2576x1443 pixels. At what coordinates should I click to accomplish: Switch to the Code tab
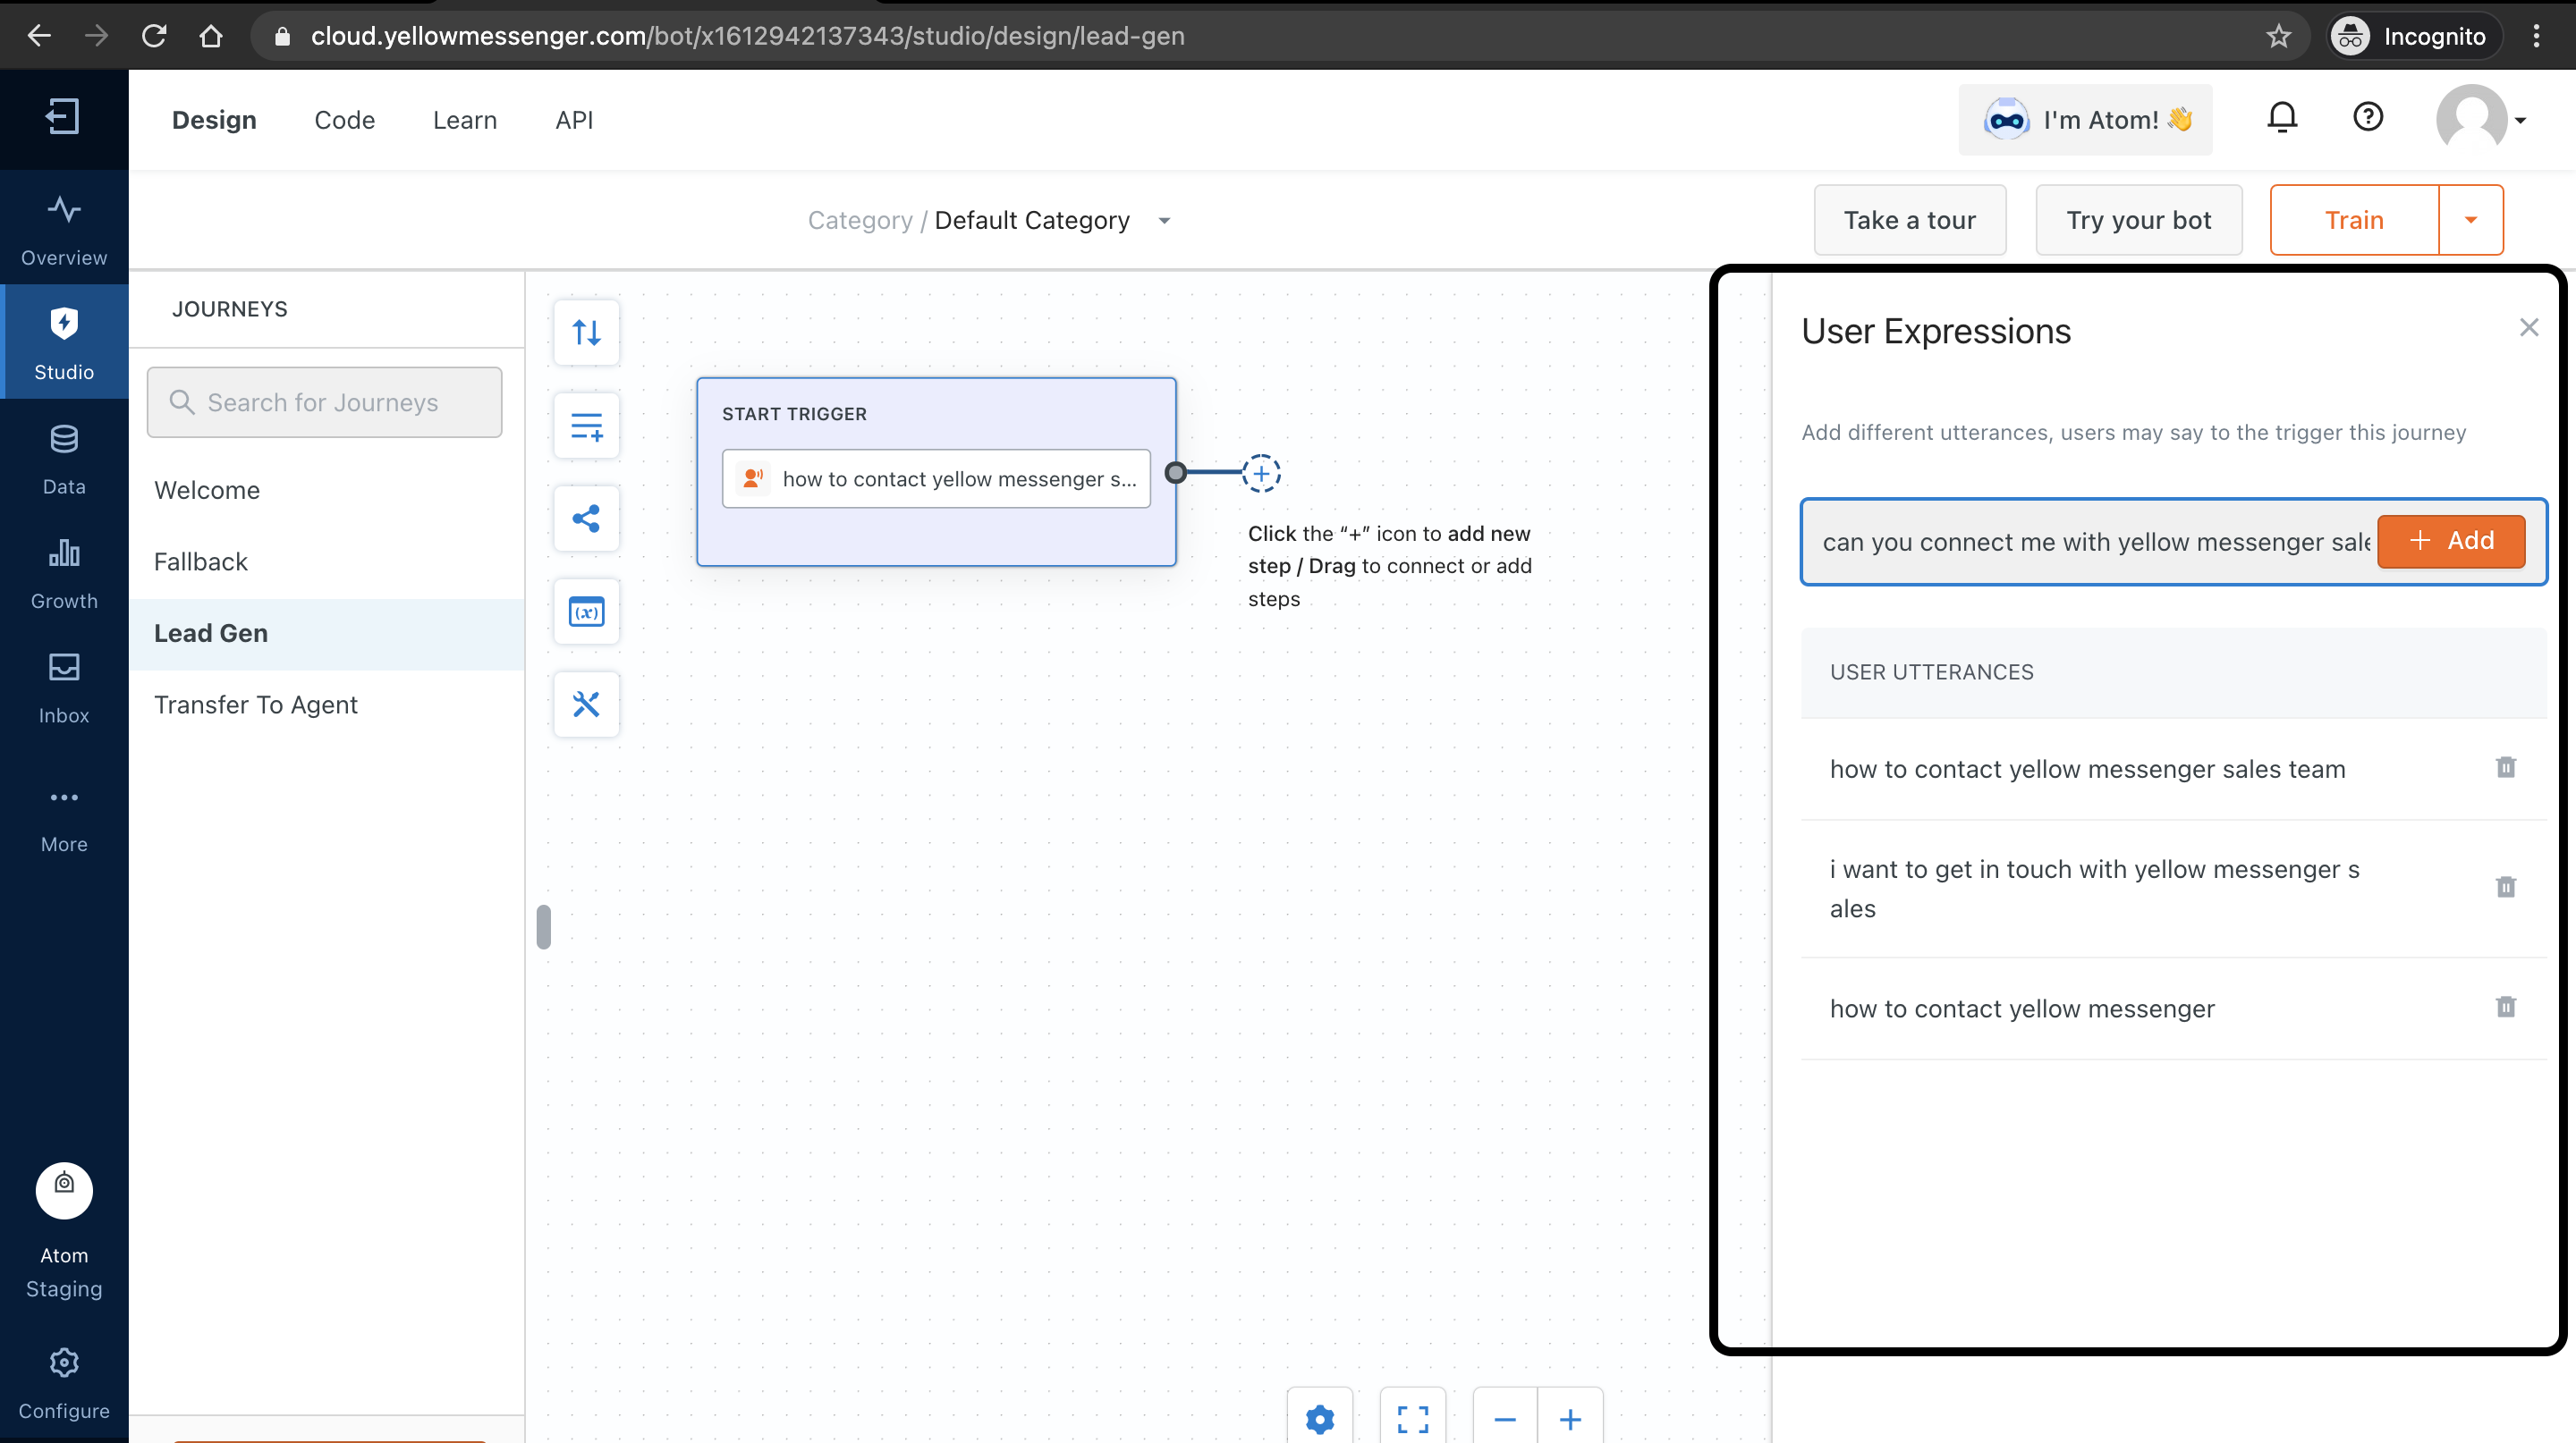(x=344, y=120)
